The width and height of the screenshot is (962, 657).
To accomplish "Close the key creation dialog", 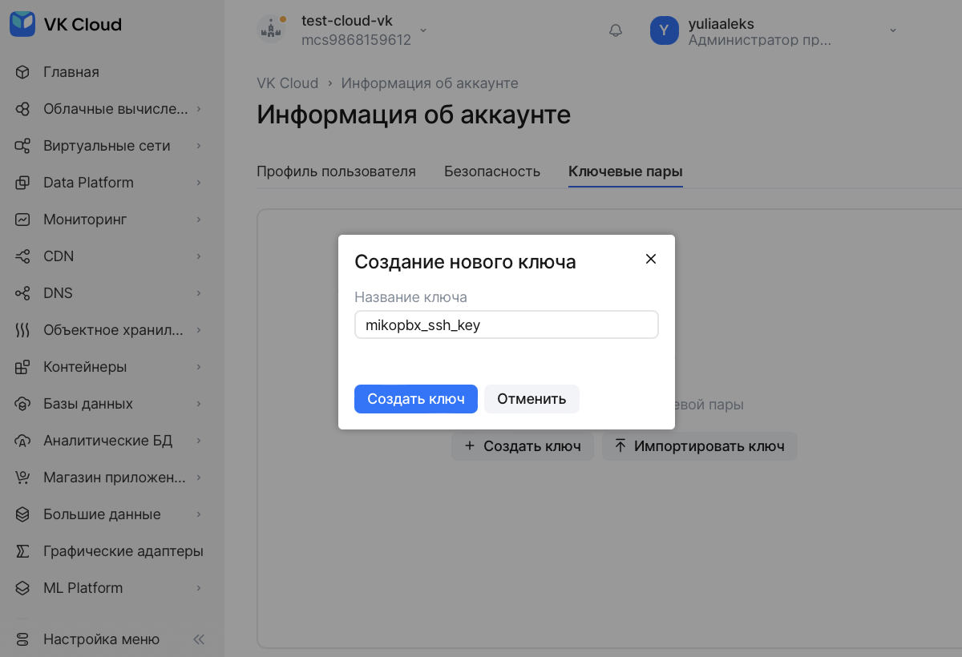I will [x=651, y=259].
